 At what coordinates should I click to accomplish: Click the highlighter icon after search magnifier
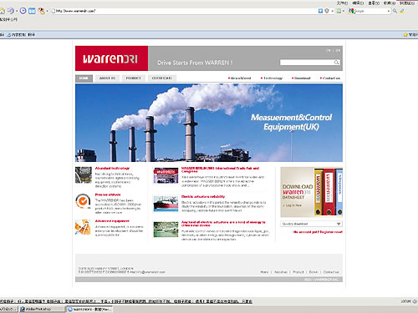[402, 11]
